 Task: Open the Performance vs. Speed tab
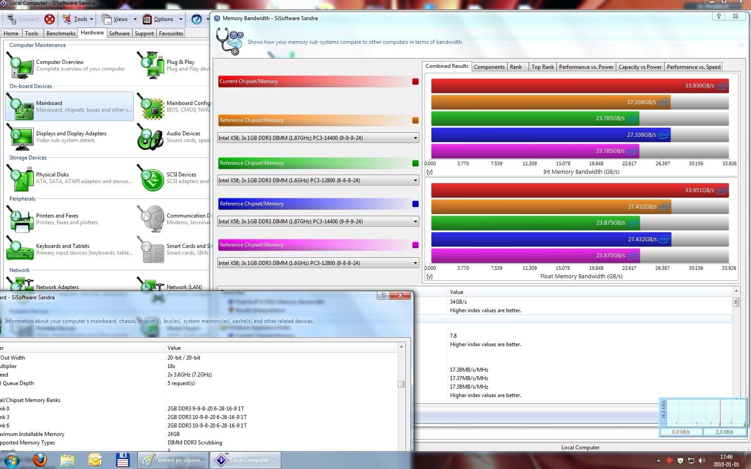pos(694,67)
